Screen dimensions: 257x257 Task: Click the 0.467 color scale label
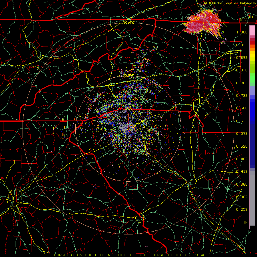[x=242, y=159]
